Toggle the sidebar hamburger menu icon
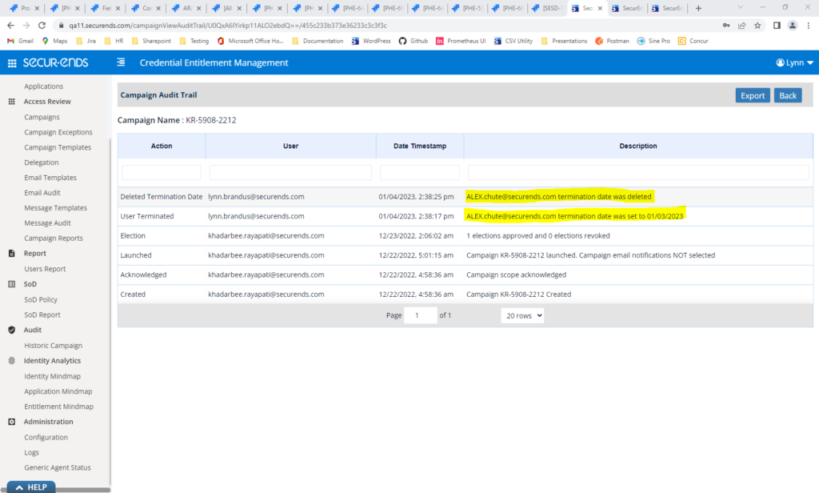The height and width of the screenshot is (493, 819). pos(121,62)
